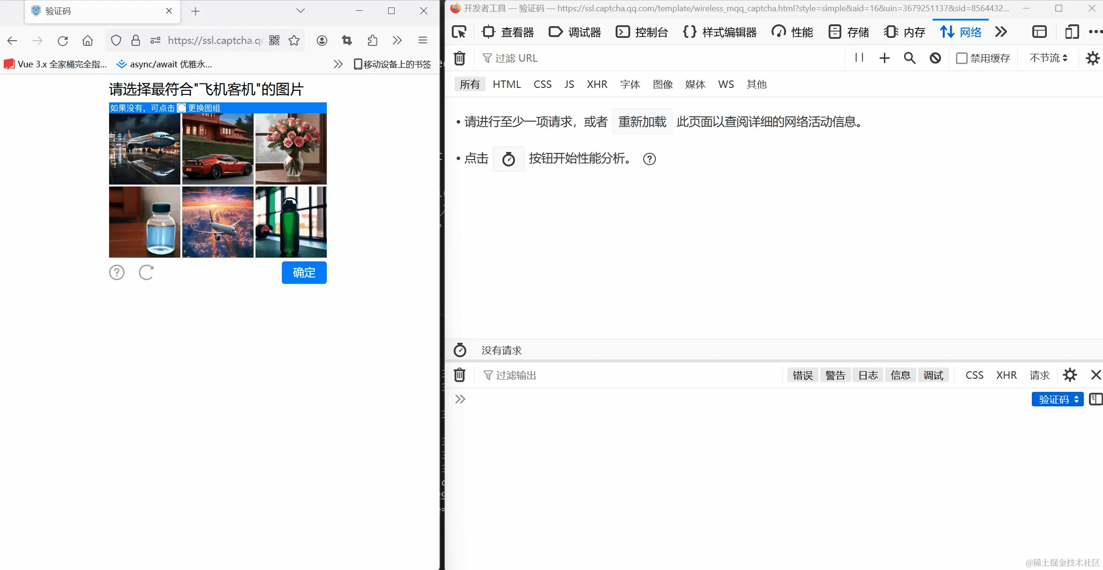Click the airplane runway captcha thumbnail
Viewport: 1103px width, 570px height.
(144, 149)
